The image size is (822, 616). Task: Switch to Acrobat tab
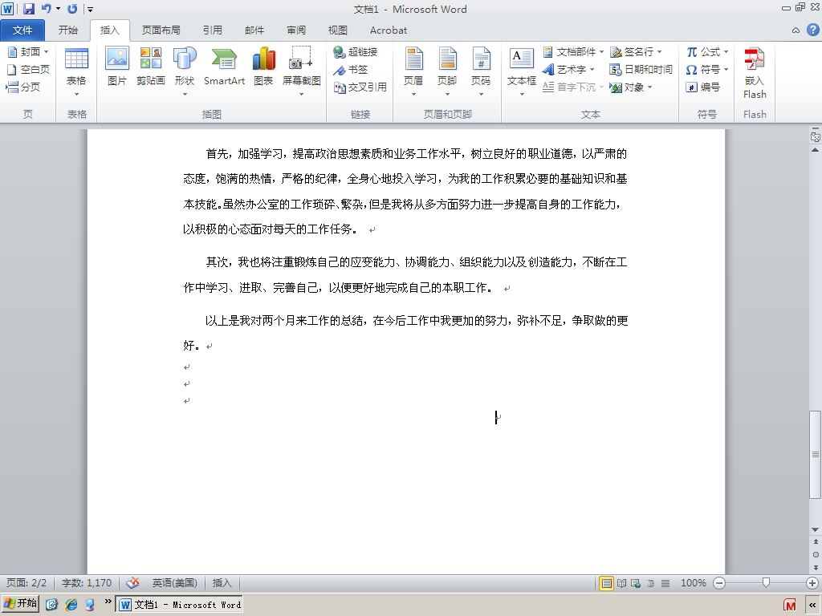[x=389, y=30]
